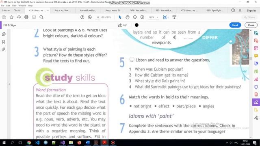Open the Find text magnifier
The image size is (260, 146).
click(41, 17)
